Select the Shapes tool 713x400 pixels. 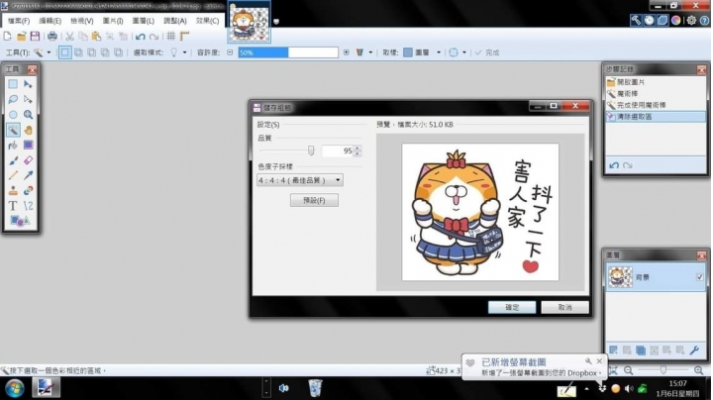[x=20, y=222]
